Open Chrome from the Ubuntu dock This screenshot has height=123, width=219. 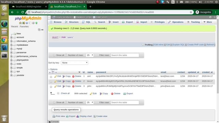(x=4, y=40)
